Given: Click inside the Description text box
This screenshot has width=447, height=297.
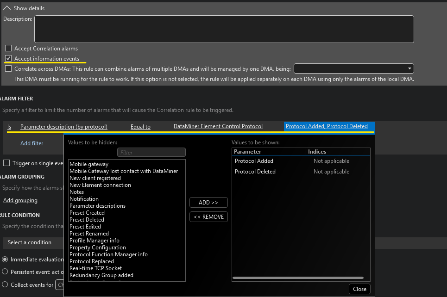Looking at the screenshot, I should click(x=224, y=29).
